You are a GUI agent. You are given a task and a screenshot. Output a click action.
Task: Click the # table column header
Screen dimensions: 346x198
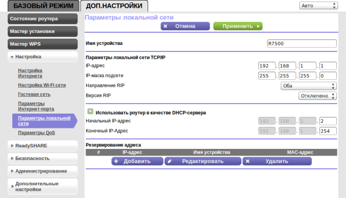98,152
